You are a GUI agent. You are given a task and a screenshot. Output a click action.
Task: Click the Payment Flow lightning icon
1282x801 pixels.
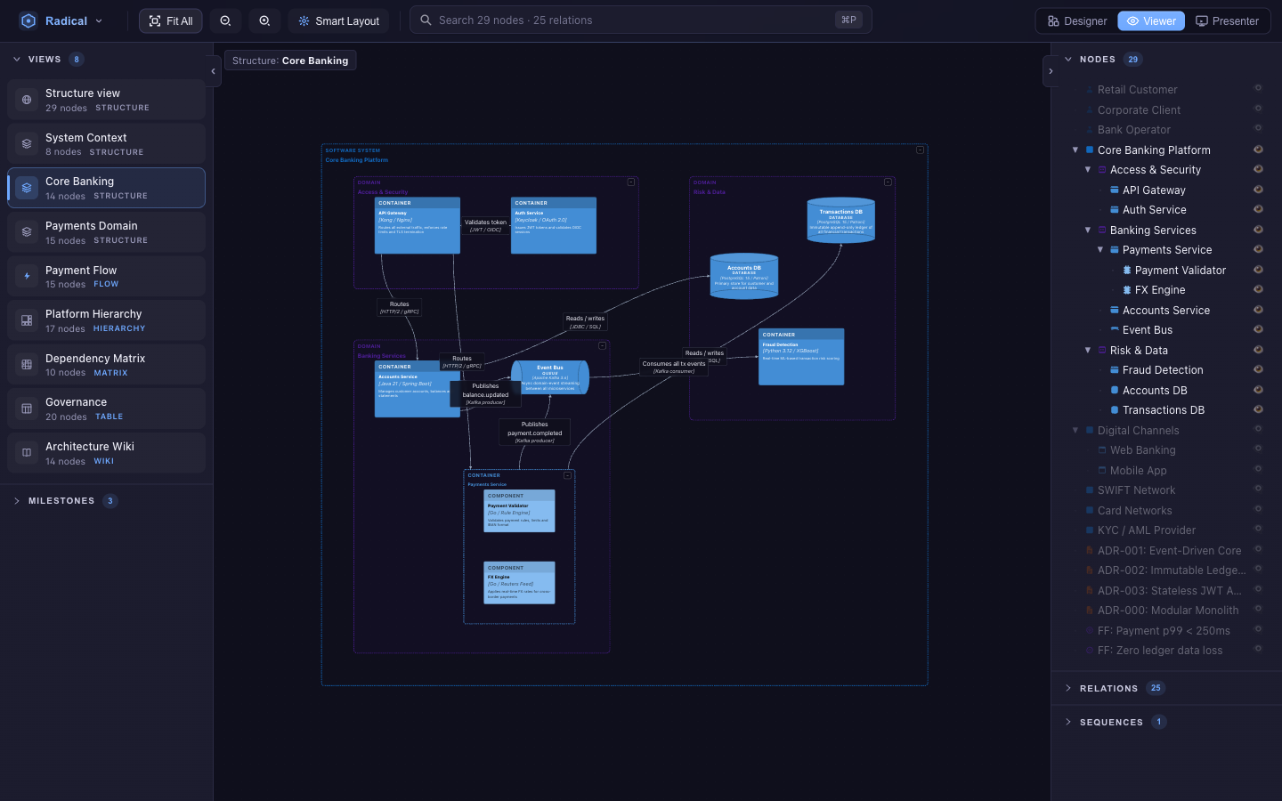point(27,277)
